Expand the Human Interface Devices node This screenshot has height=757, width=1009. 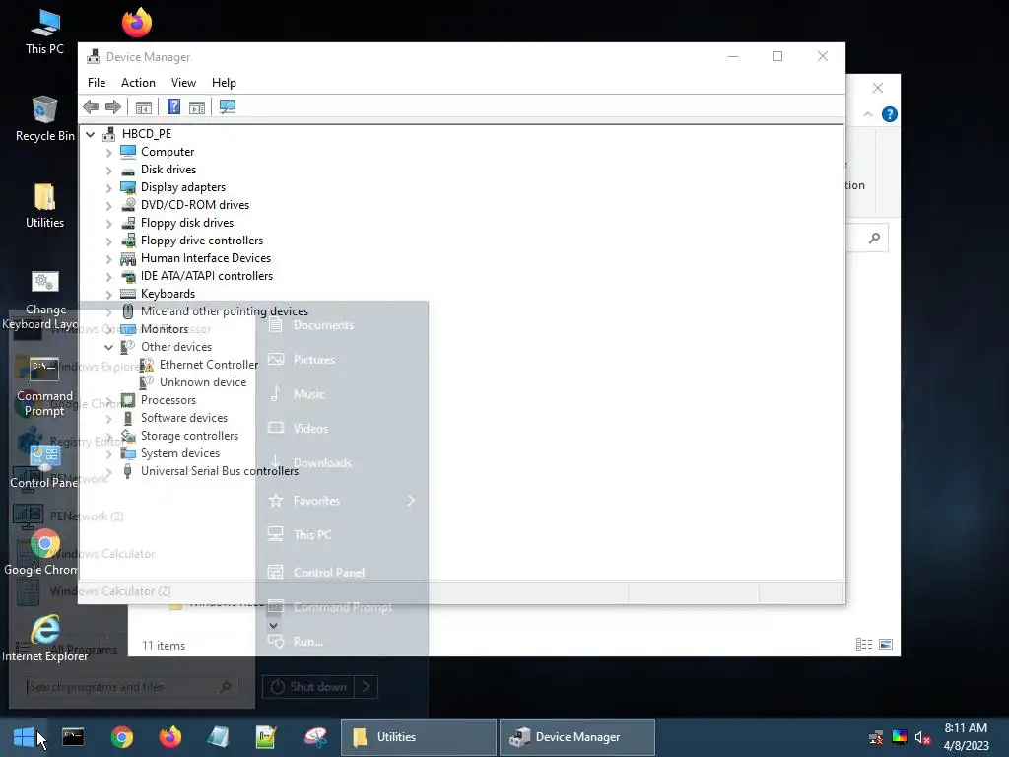pos(108,259)
